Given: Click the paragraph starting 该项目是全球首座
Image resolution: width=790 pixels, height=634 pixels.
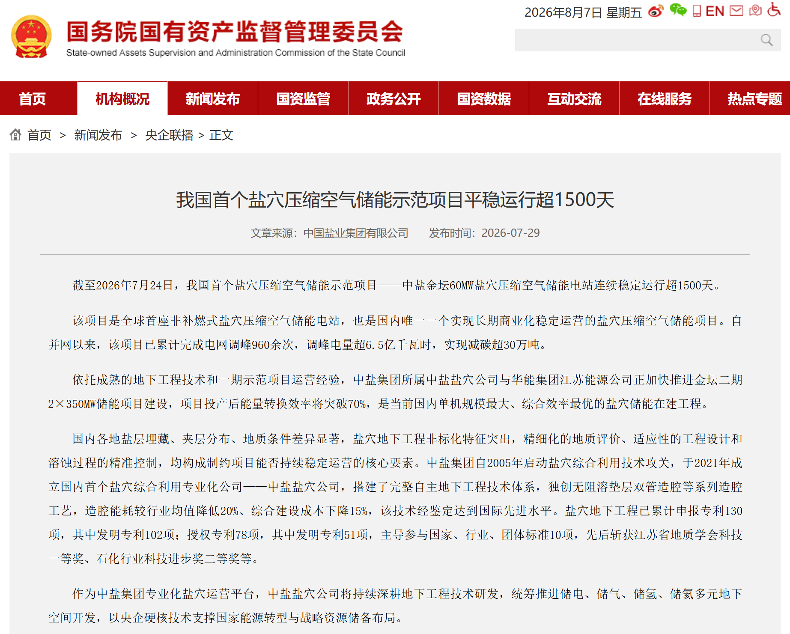Looking at the screenshot, I should [395, 333].
